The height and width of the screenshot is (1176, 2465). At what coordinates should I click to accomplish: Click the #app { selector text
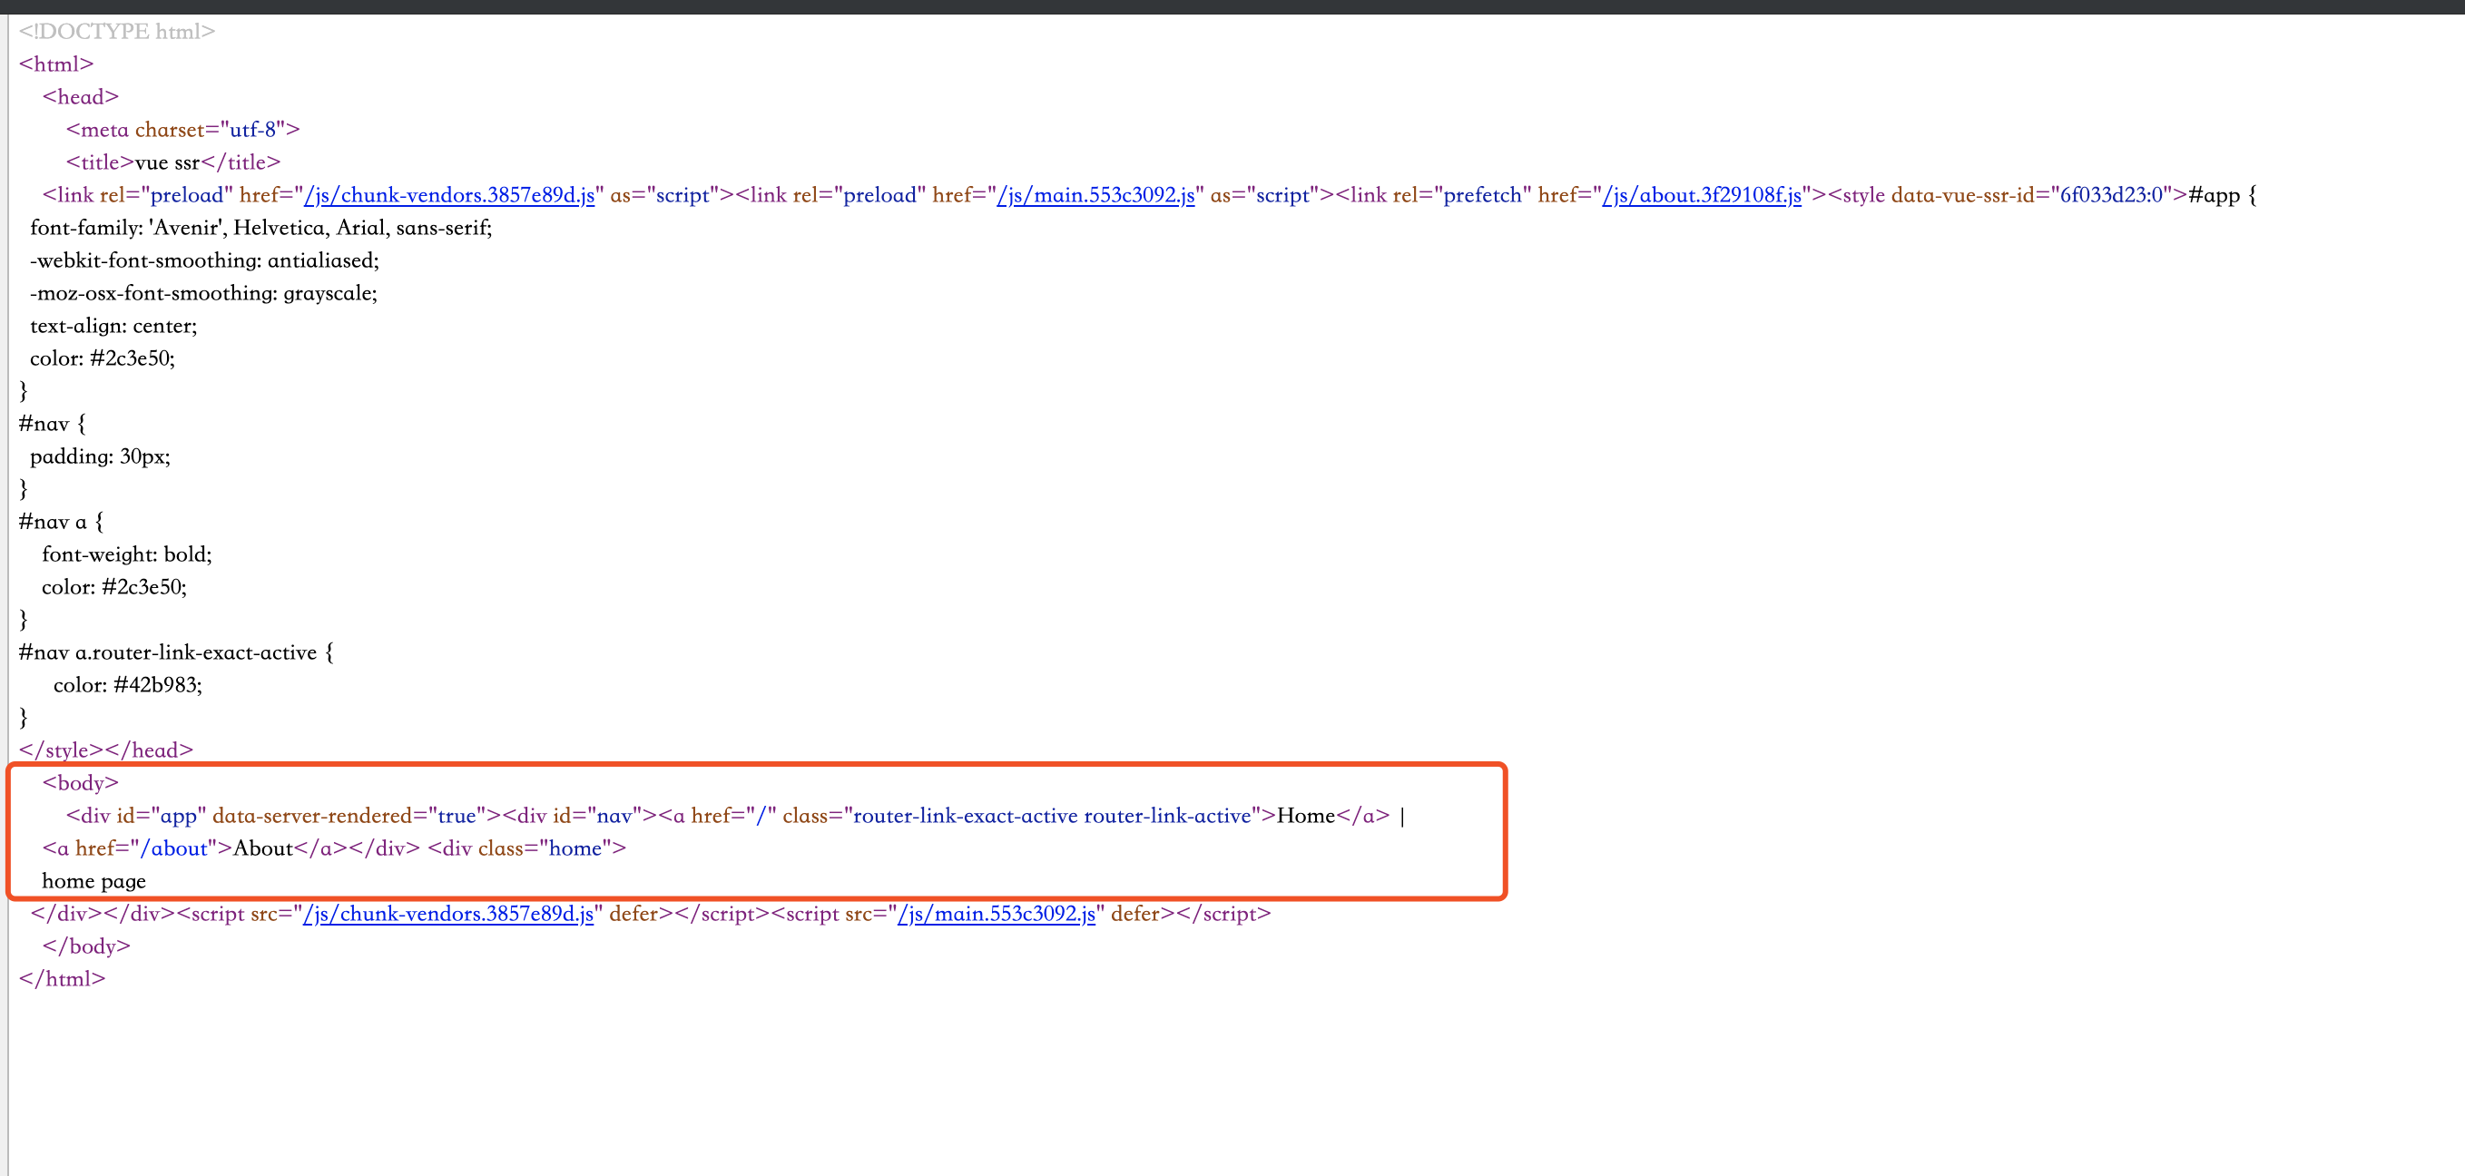pyautogui.click(x=2223, y=195)
